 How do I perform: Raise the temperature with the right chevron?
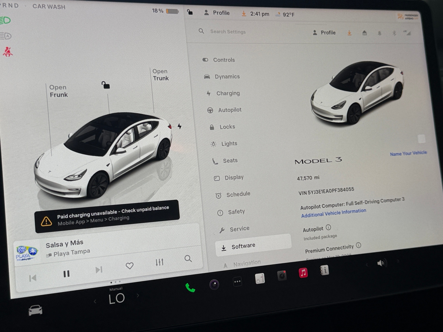point(138,295)
